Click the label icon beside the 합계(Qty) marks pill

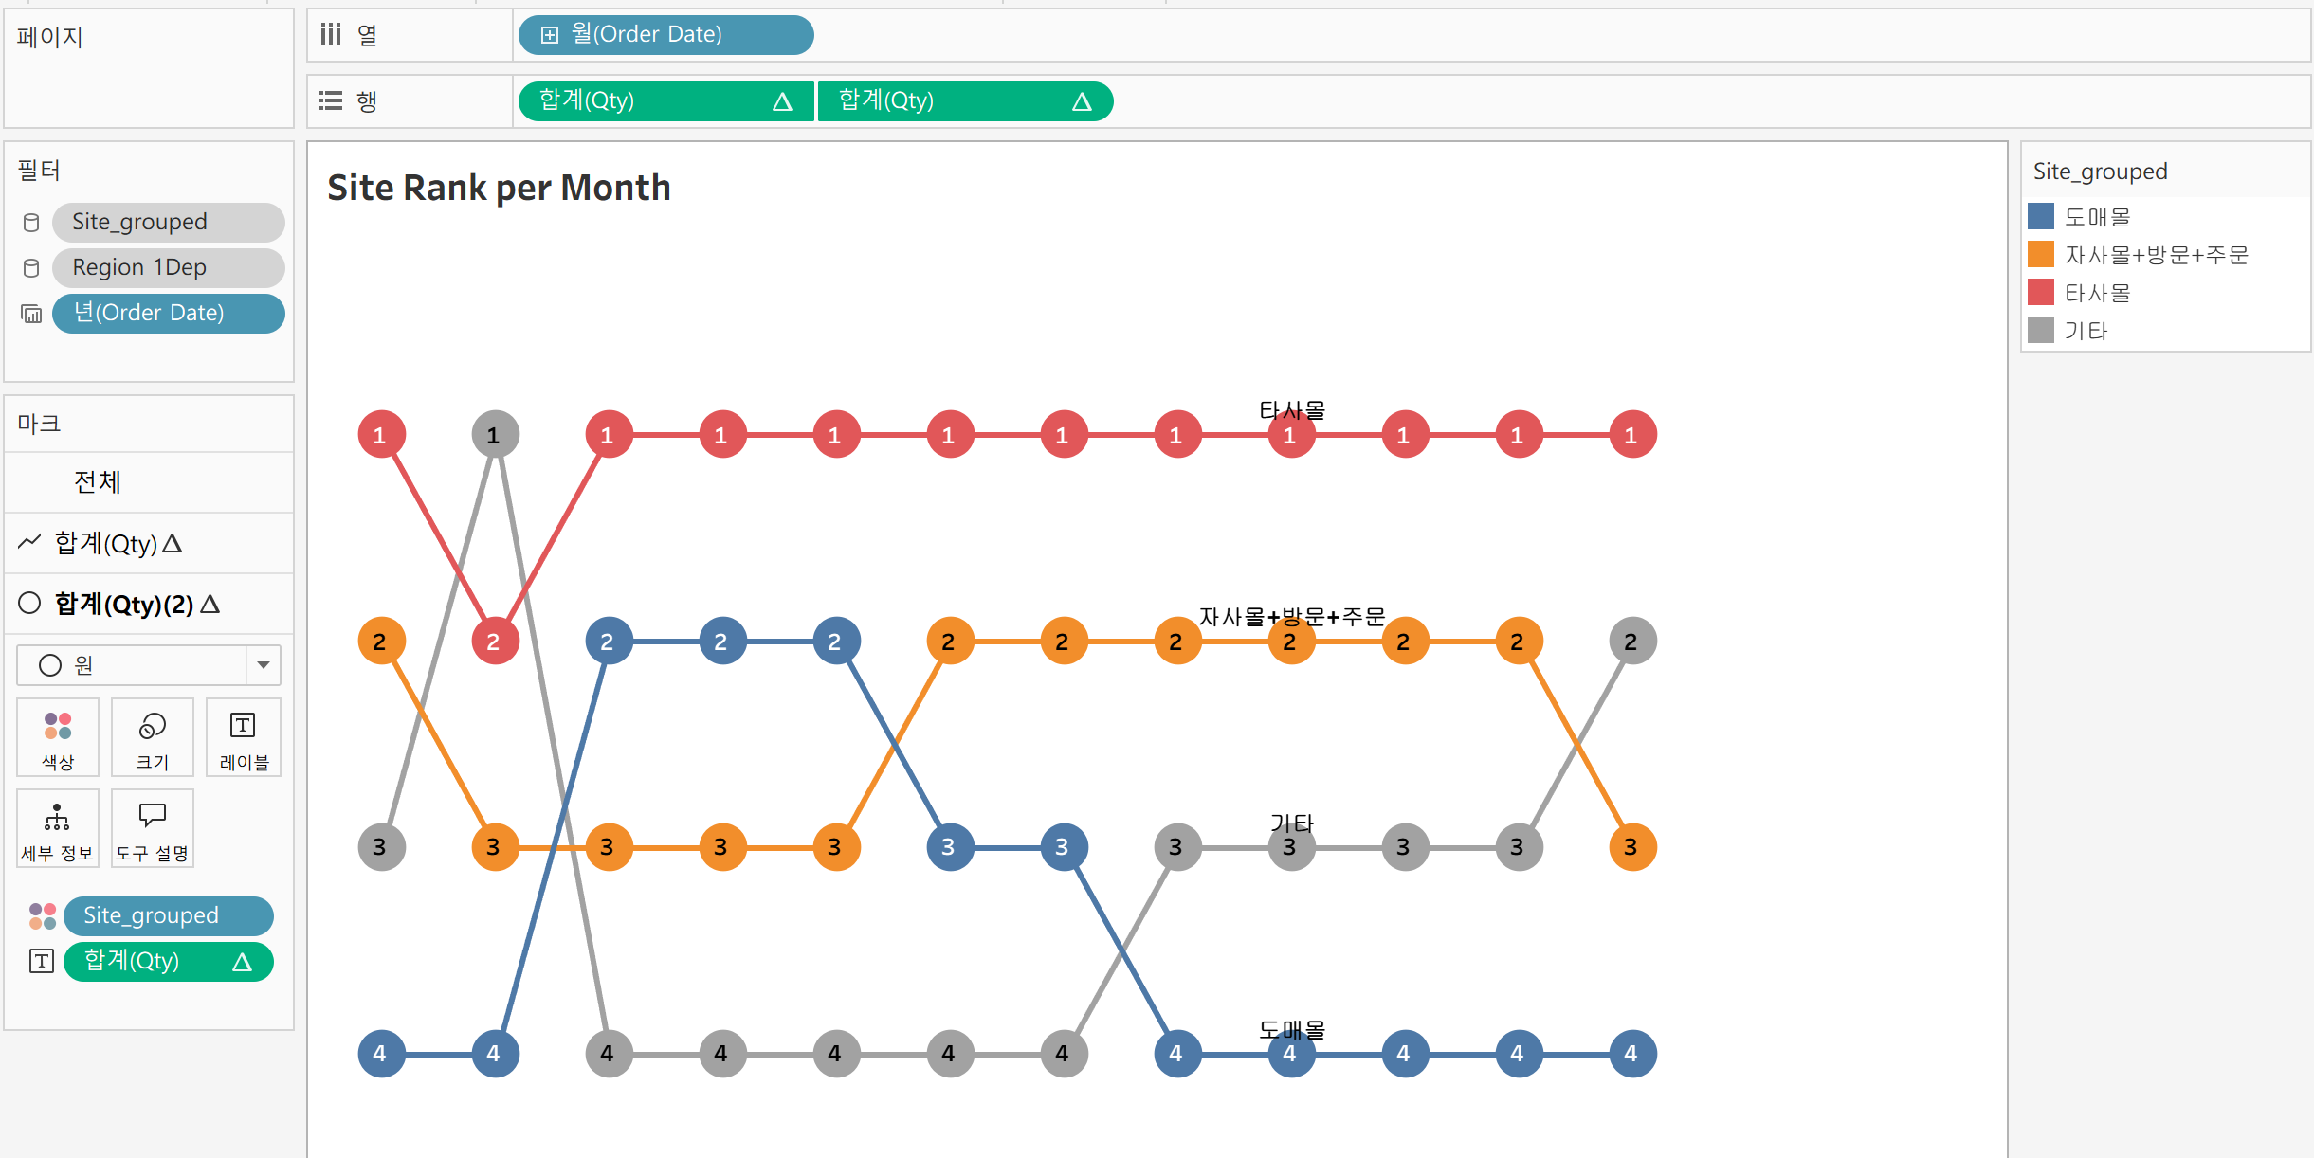click(x=42, y=961)
